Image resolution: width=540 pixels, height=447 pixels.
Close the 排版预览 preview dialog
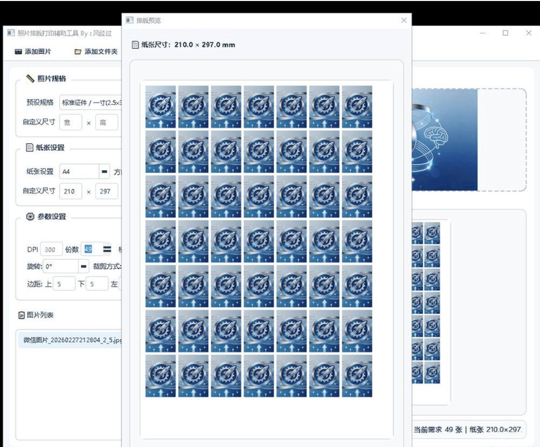(x=404, y=20)
